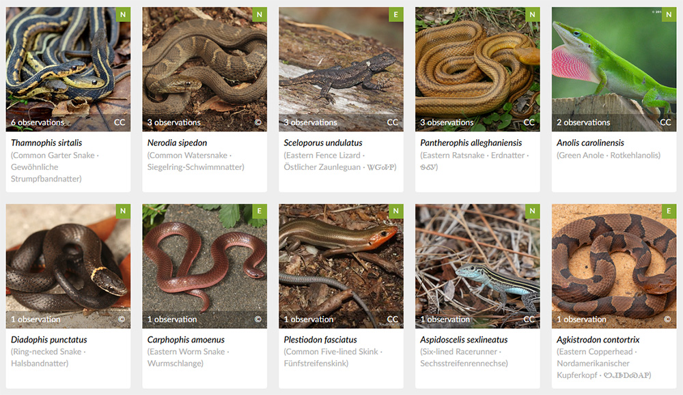
Task: Click the N badge on Thamnophis sirtalis card
Action: [x=123, y=14]
